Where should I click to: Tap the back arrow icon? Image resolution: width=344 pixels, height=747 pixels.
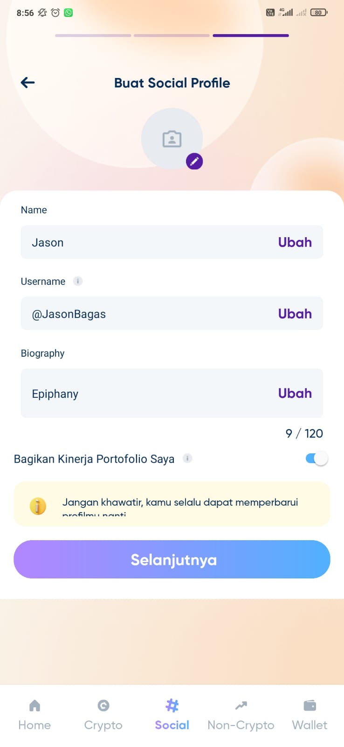click(x=28, y=83)
